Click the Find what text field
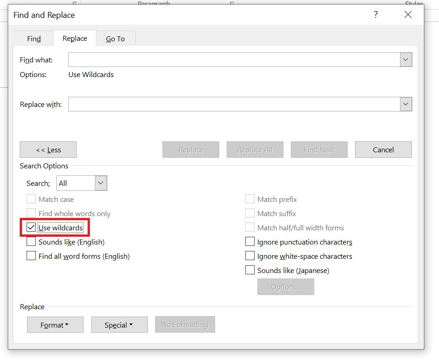The height and width of the screenshot is (362, 439). [x=234, y=60]
